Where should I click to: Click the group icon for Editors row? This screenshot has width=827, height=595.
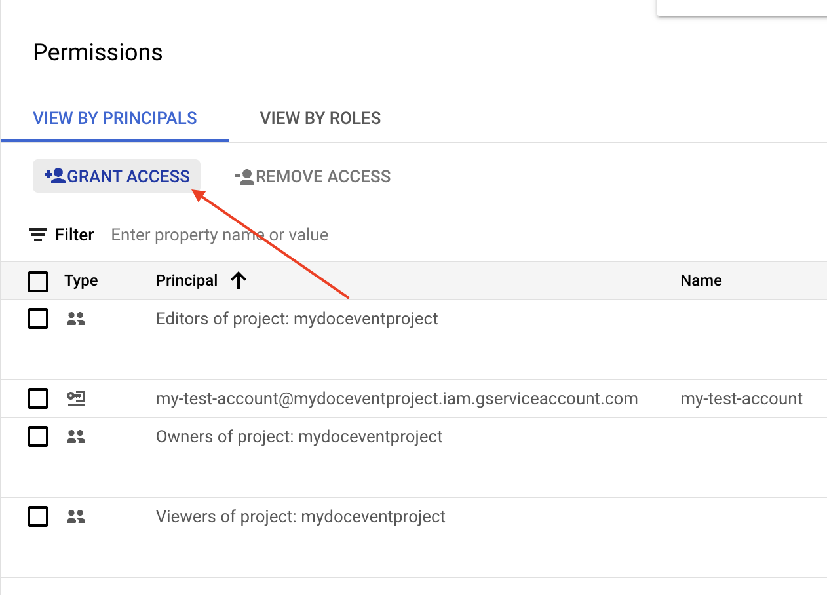click(76, 319)
